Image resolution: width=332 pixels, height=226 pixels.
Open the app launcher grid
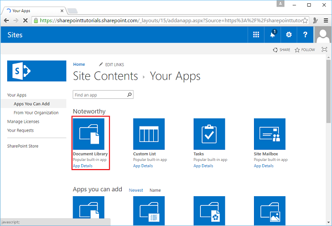tap(256, 35)
